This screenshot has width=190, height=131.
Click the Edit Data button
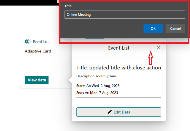click(119, 112)
